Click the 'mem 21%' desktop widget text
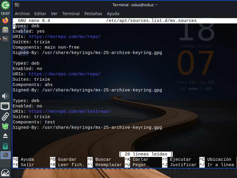Image resolution: width=237 pixels, height=178 pixels. pyautogui.click(x=187, y=82)
